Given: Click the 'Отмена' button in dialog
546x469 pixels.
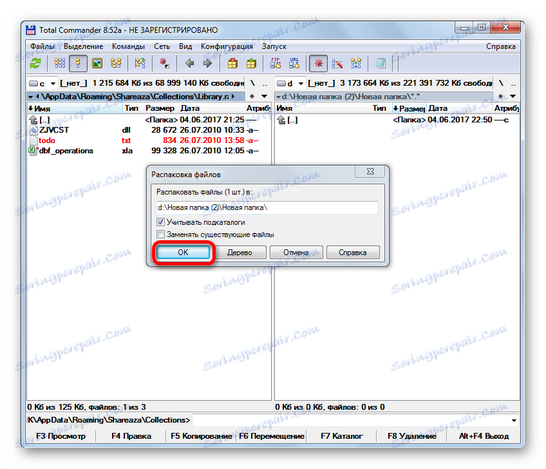Looking at the screenshot, I should (x=296, y=253).
